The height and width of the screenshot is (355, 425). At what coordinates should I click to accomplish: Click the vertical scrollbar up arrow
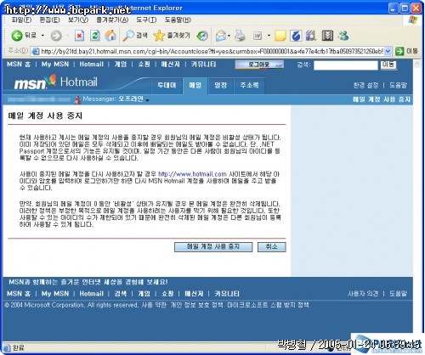click(x=416, y=65)
